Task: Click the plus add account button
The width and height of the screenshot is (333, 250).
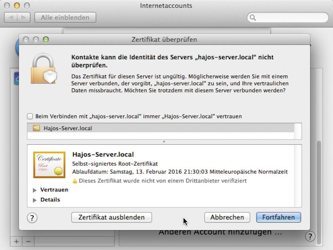Action: 16,242
